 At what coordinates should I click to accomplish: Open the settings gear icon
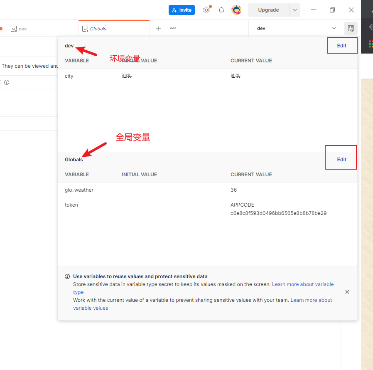point(206,10)
